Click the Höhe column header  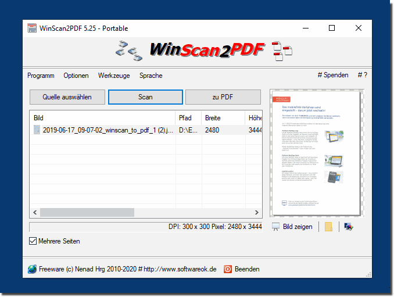253,118
